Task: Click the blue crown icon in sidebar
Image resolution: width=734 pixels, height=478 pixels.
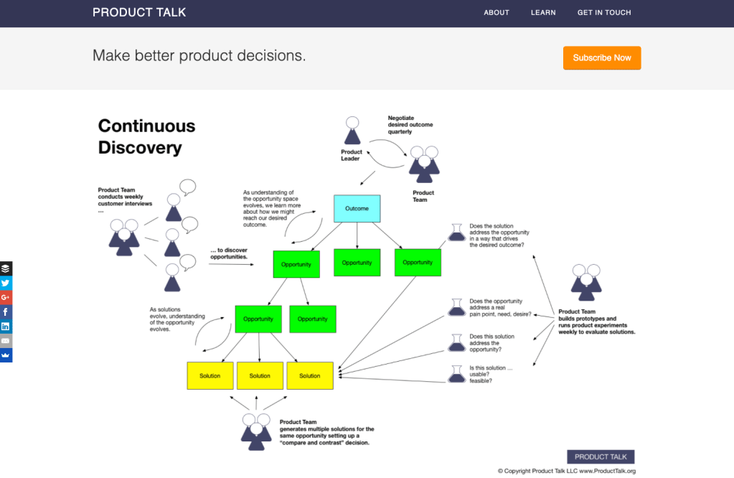Action: [6, 355]
